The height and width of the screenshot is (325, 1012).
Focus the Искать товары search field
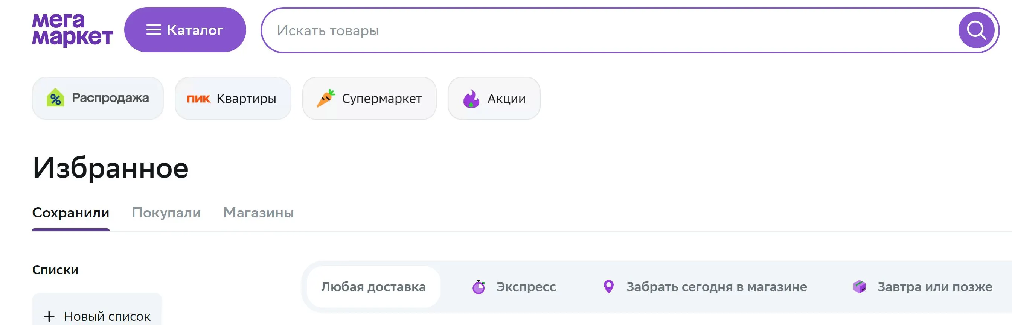(x=609, y=30)
